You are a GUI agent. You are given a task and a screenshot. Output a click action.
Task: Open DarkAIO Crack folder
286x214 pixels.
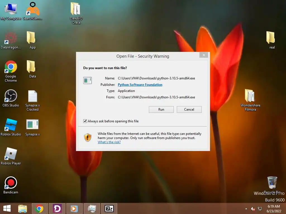click(76, 13)
